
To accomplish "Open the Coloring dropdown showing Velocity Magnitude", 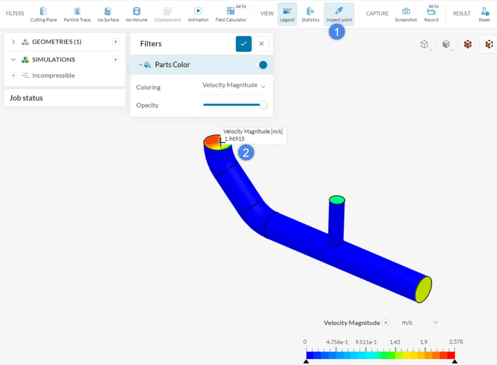I will pyautogui.click(x=234, y=85).
